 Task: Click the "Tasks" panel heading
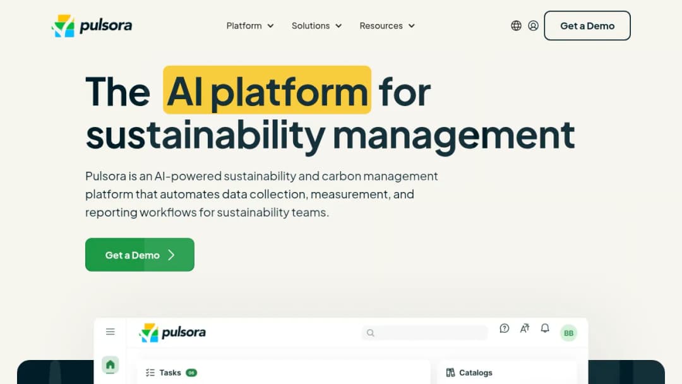click(x=170, y=373)
